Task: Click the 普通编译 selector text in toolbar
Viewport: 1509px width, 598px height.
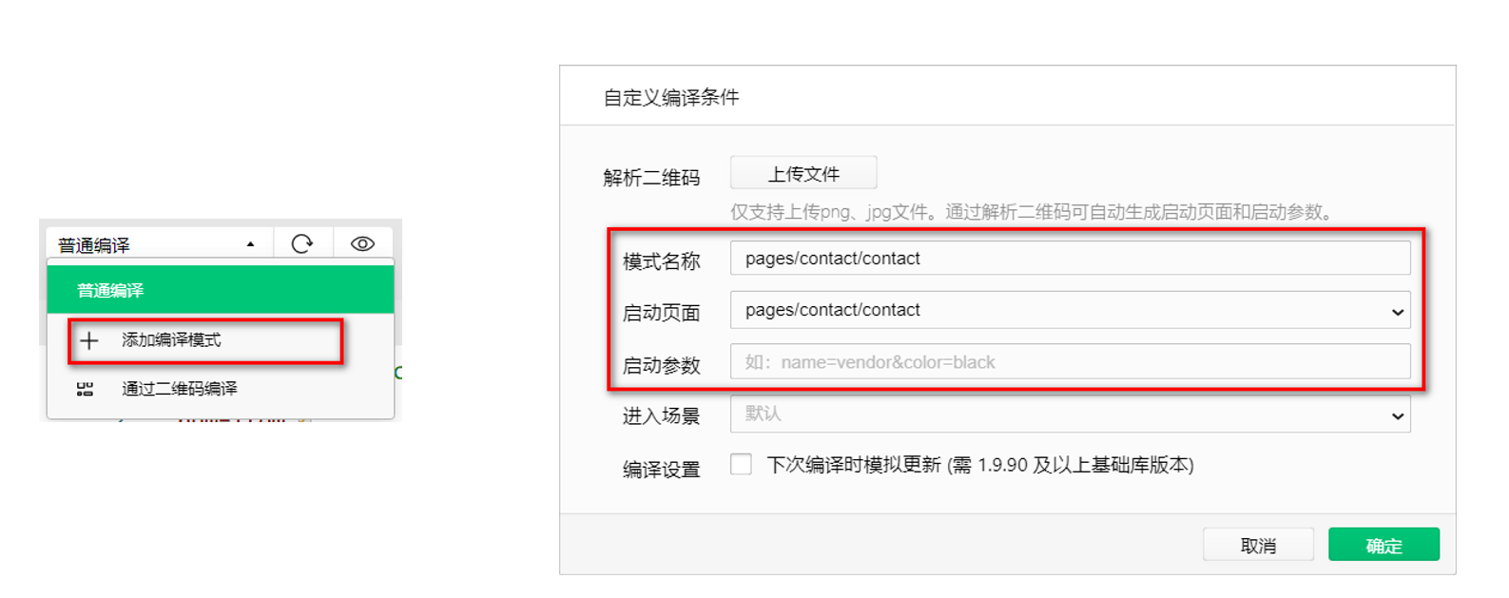Action: click(x=95, y=245)
